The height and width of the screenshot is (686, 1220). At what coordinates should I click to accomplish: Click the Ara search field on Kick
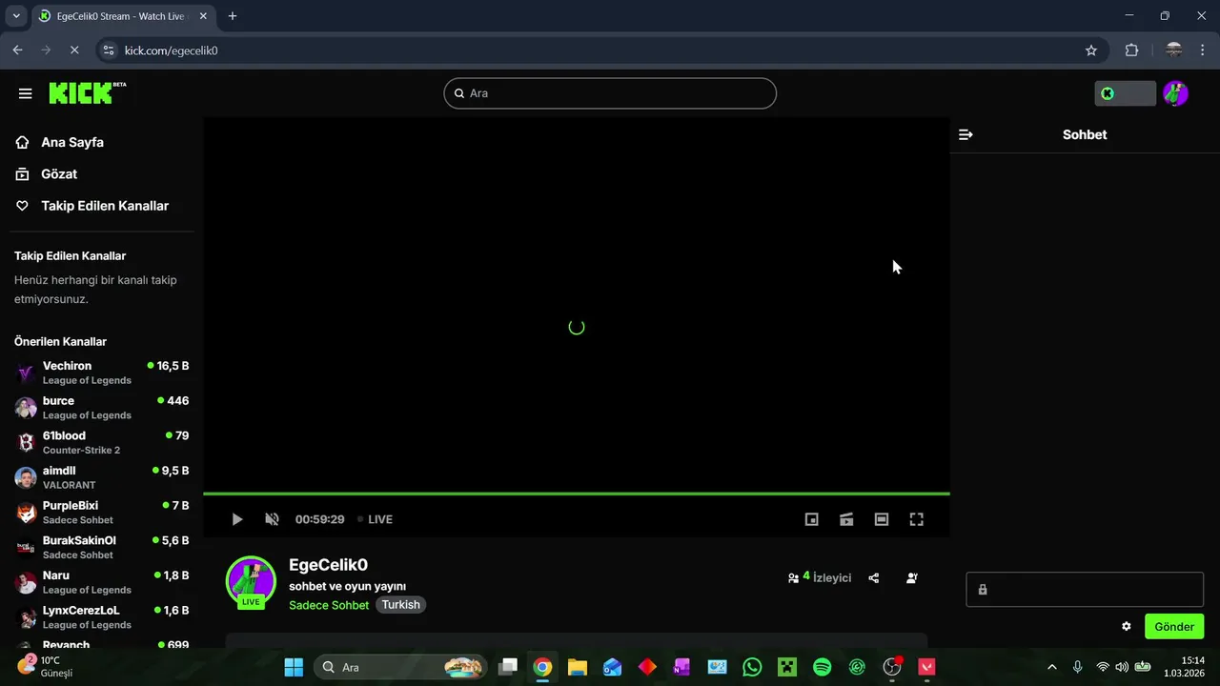click(x=610, y=93)
